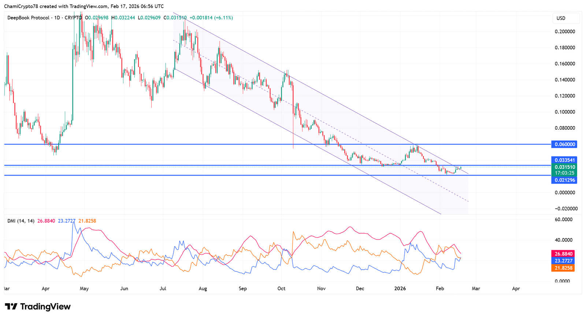This screenshot has width=586, height=319.
Task: Click the May label on time axis
Action: click(x=84, y=289)
